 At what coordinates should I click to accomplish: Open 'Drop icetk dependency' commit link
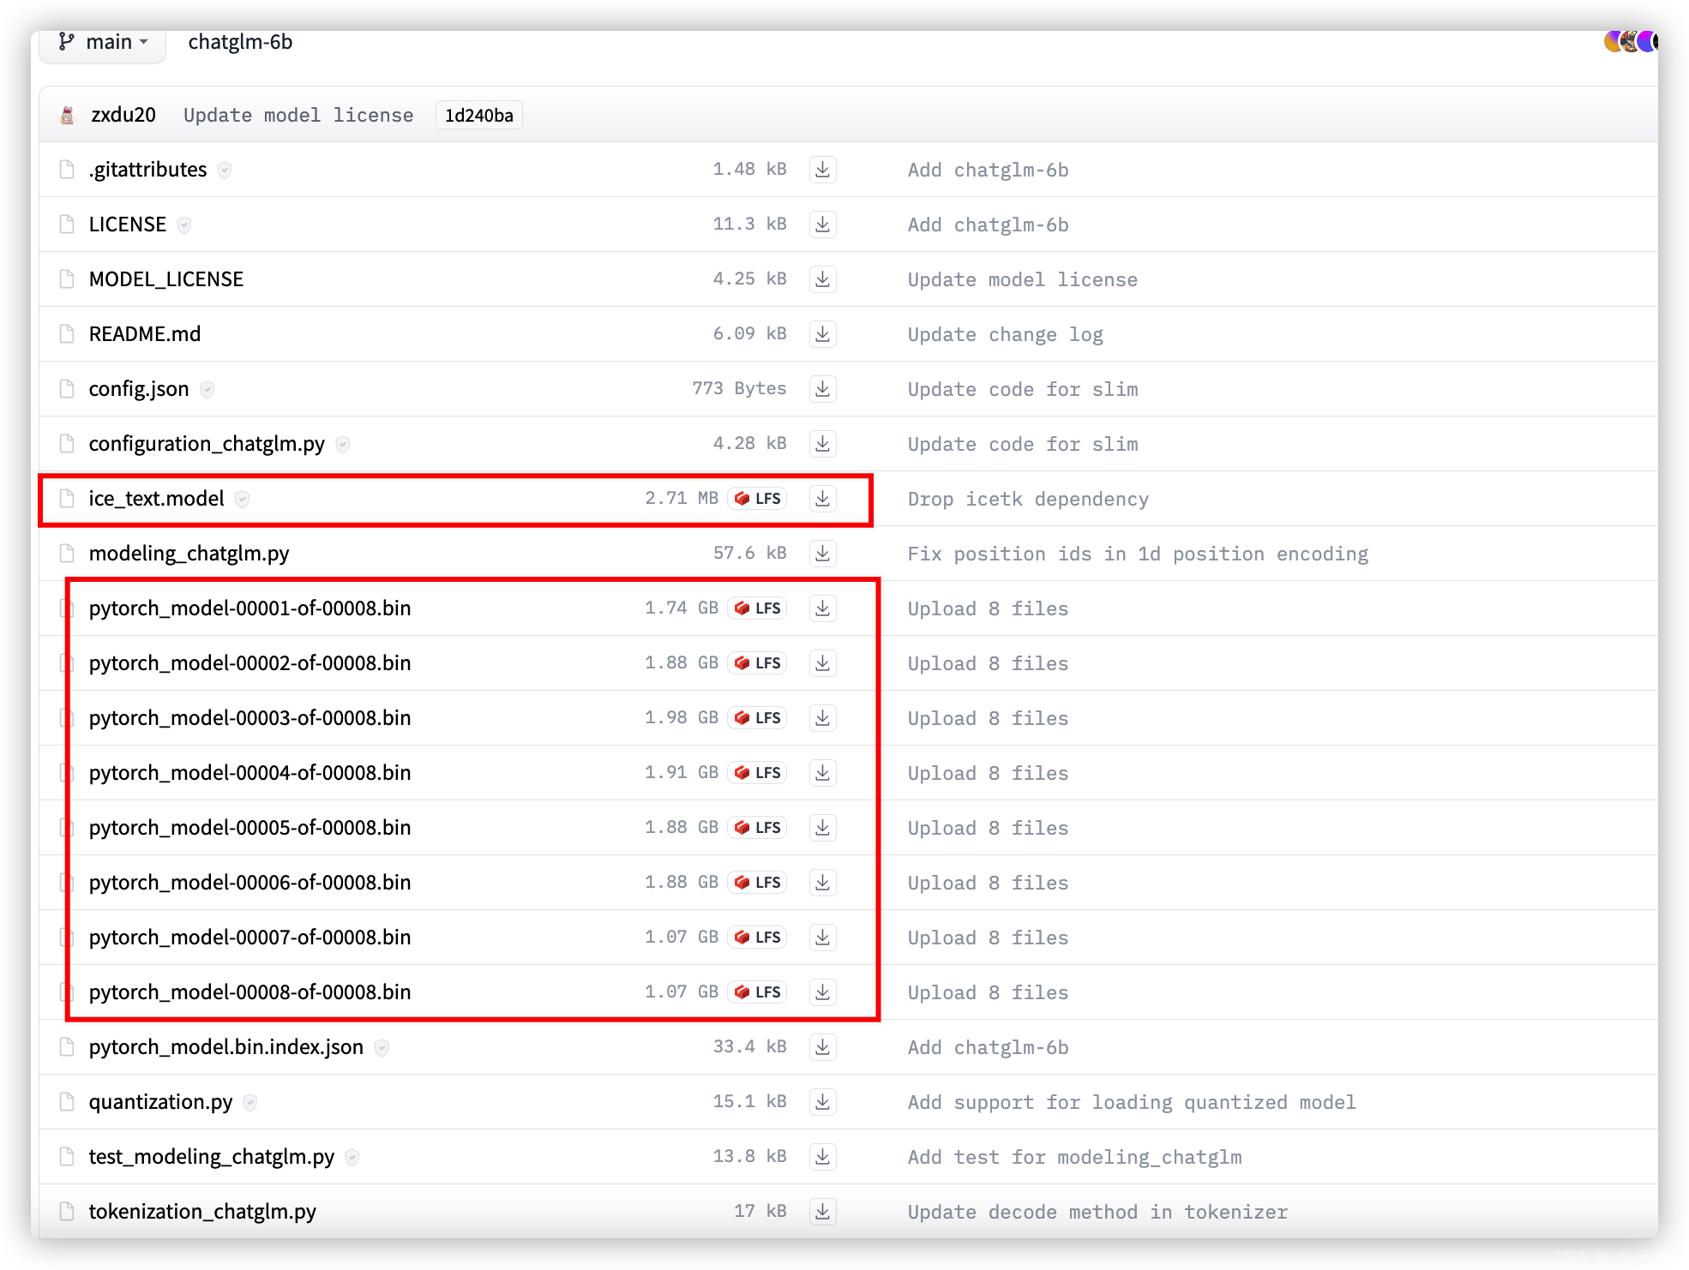pyautogui.click(x=1028, y=500)
